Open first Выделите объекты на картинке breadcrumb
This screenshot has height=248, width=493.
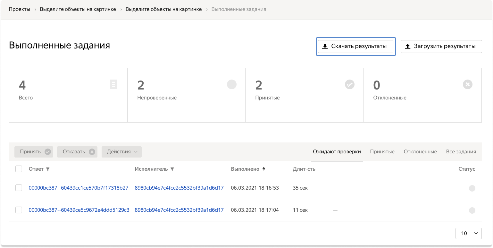coord(78,9)
